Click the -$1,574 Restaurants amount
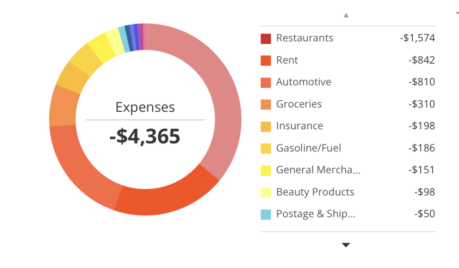The image size is (459, 268). coord(417,38)
